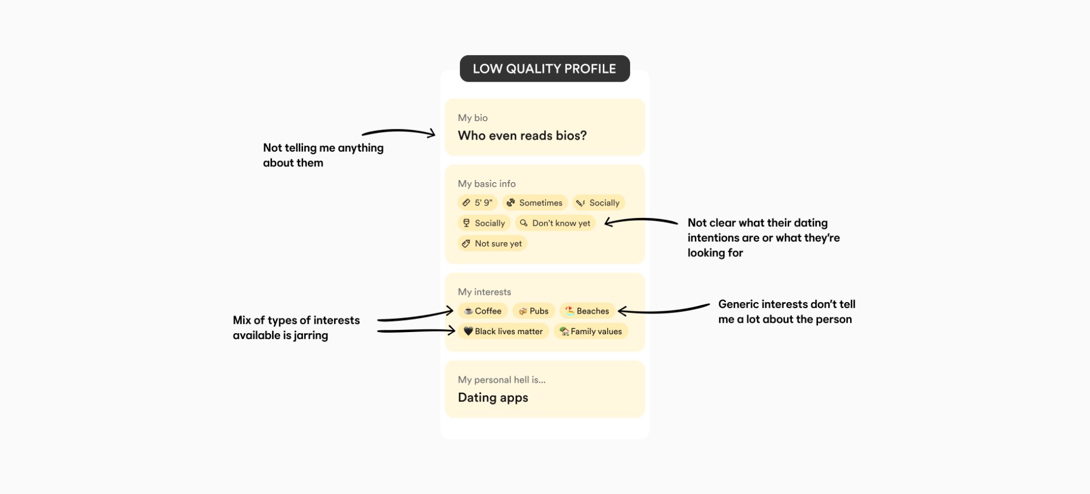
Task: Click the magnifier icon beside Don't know yet
Action: (x=523, y=223)
